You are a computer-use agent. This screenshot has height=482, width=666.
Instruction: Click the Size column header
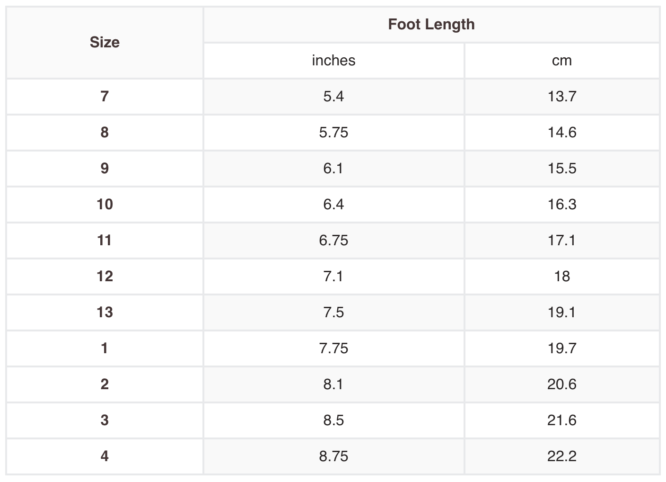click(x=105, y=43)
